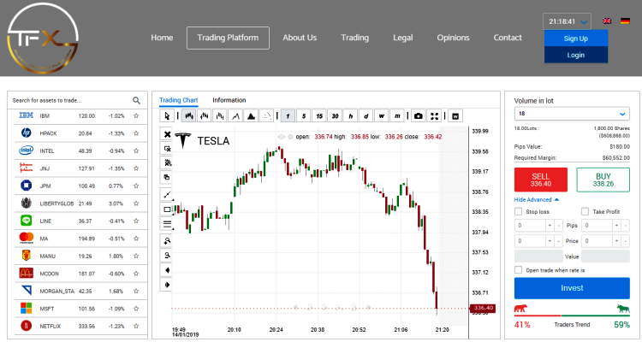This screenshot has height=342, width=642.
Task: Move chart right with arrow icon
Action: pyautogui.click(x=167, y=285)
